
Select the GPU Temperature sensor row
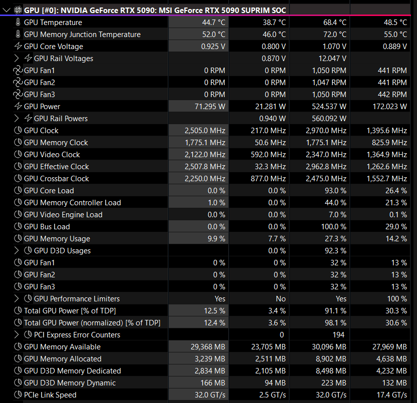pos(211,23)
